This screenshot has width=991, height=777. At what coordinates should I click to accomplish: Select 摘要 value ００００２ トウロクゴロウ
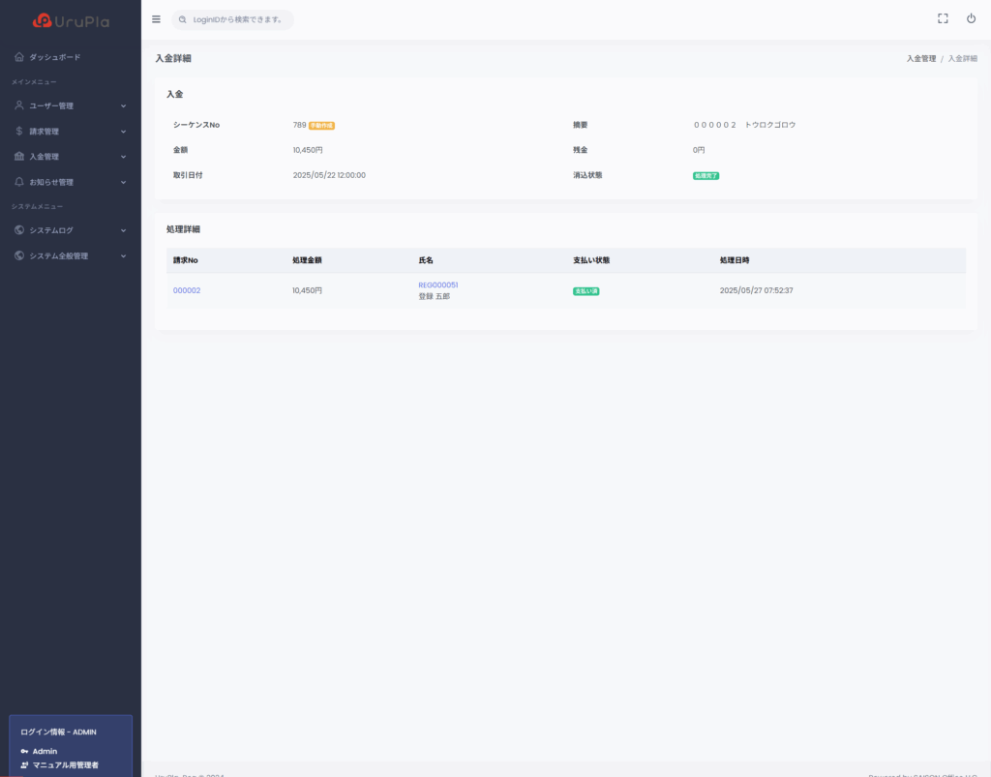point(744,125)
